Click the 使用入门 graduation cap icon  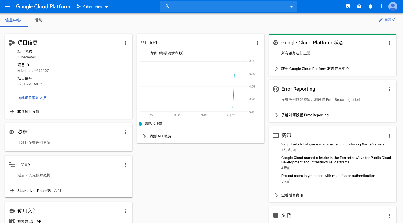12,211
